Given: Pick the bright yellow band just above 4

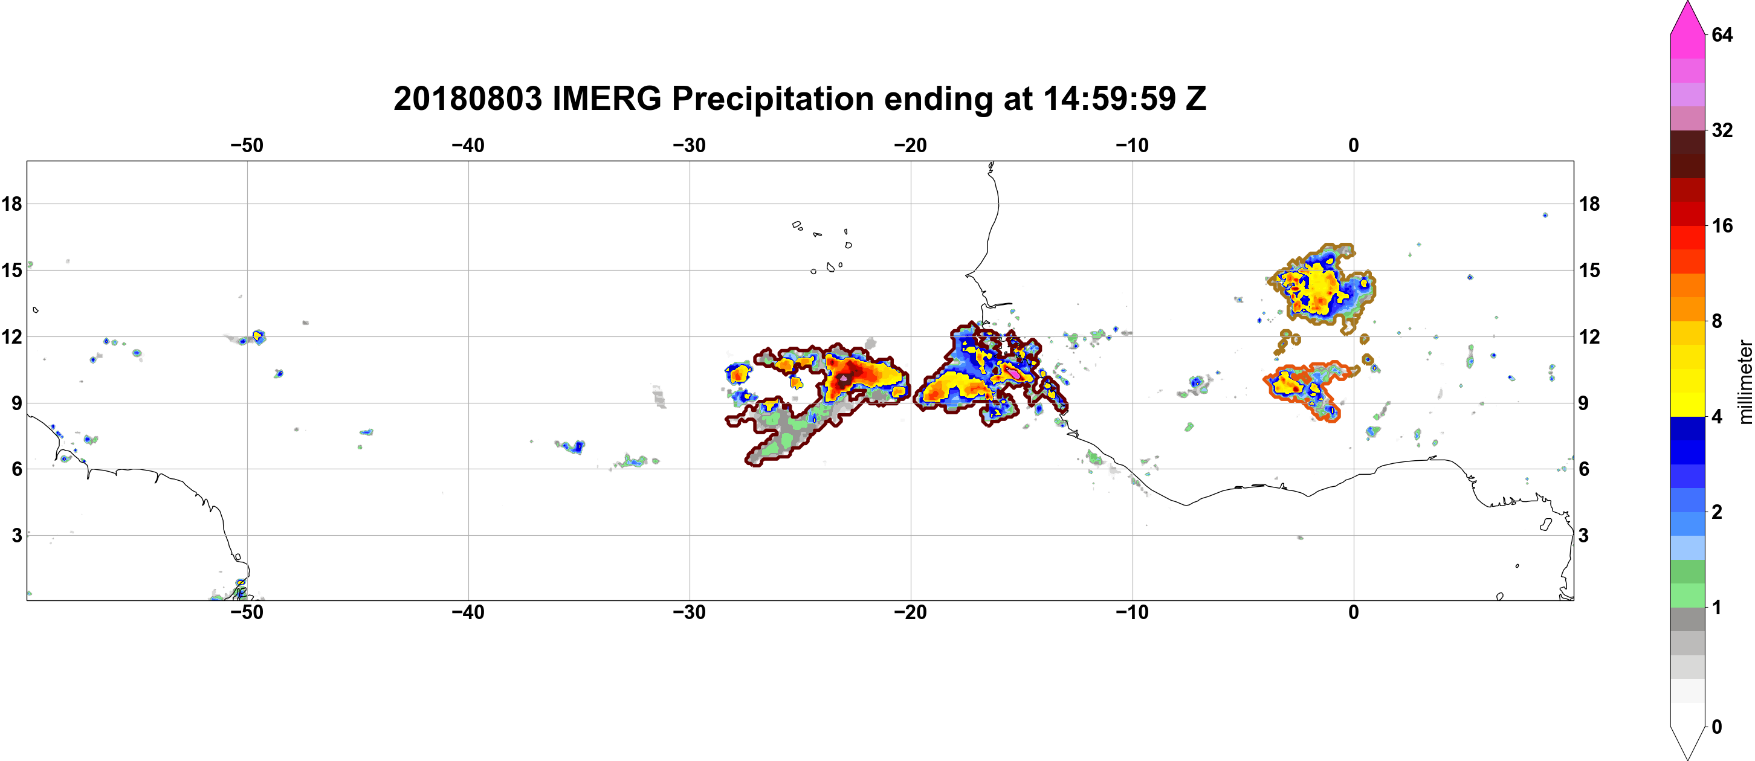Looking at the screenshot, I should pyautogui.click(x=1687, y=404).
